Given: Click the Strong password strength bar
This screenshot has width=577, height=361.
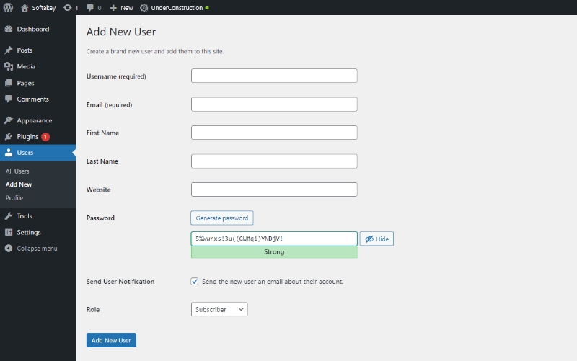Looking at the screenshot, I should tap(274, 252).
